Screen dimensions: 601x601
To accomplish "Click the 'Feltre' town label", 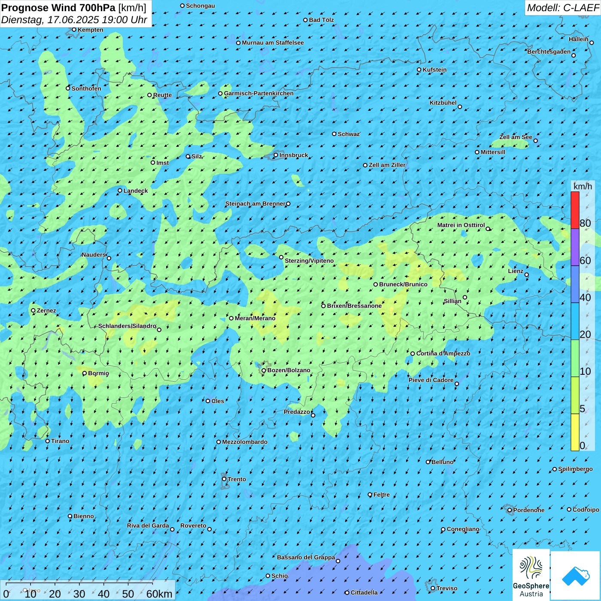I will point(382,495).
